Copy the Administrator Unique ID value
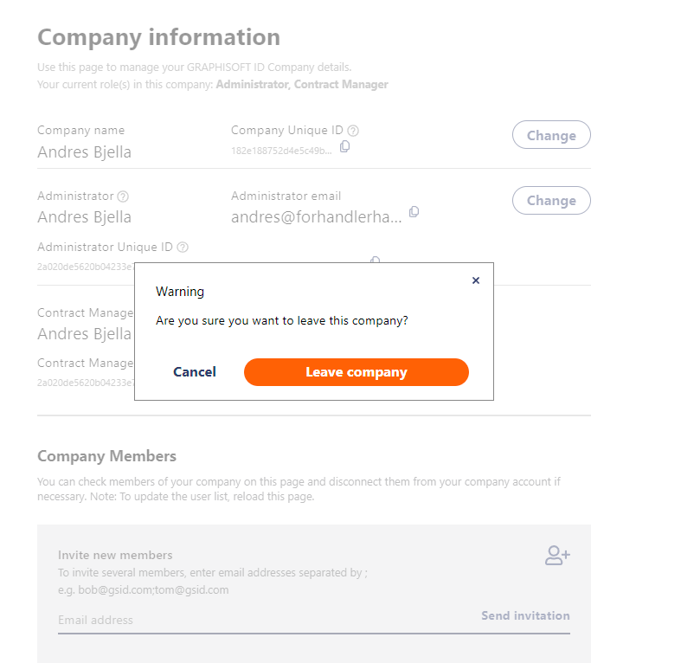681x663 pixels. (x=376, y=260)
